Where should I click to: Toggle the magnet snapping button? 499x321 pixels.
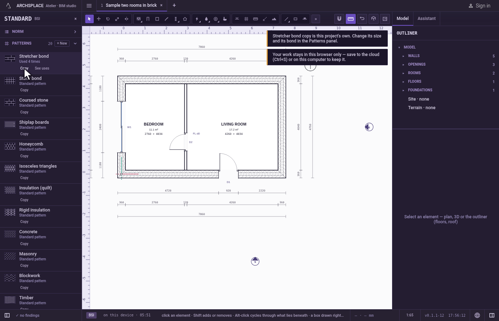(339, 19)
